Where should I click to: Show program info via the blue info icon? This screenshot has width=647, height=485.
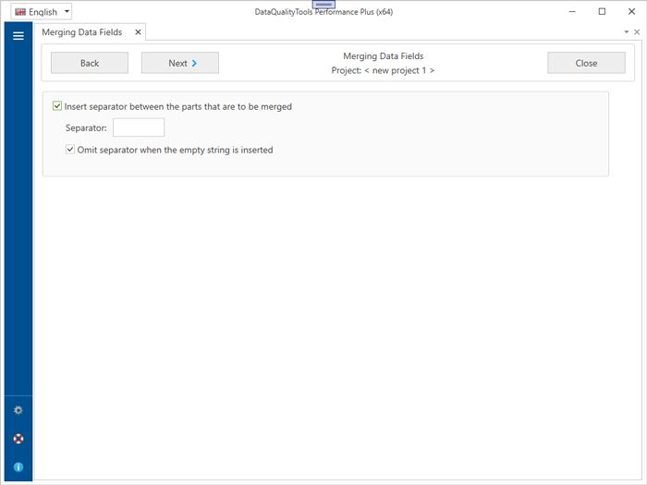[x=18, y=467]
